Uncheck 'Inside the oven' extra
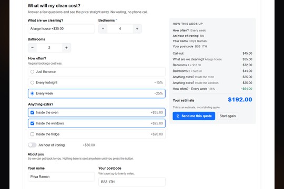This screenshot has width=284, height=189. pyautogui.click(x=32, y=112)
